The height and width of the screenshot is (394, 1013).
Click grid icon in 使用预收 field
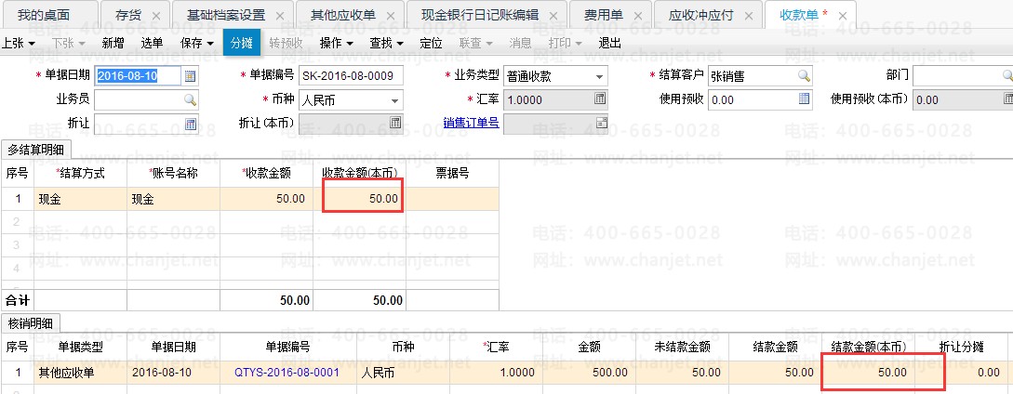click(x=804, y=98)
